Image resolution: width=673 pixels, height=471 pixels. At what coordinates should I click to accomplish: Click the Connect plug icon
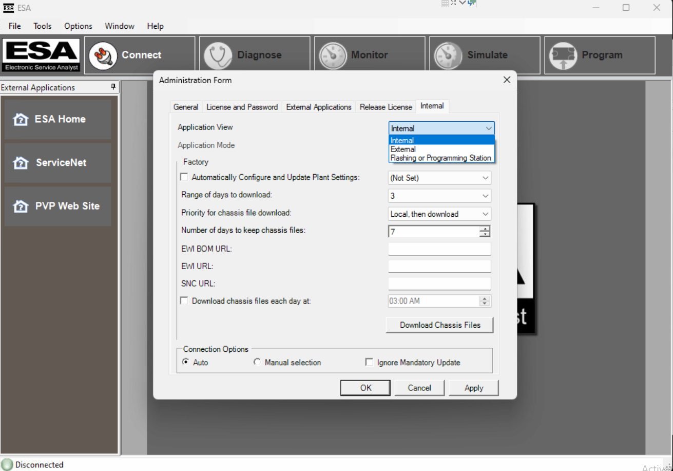103,55
